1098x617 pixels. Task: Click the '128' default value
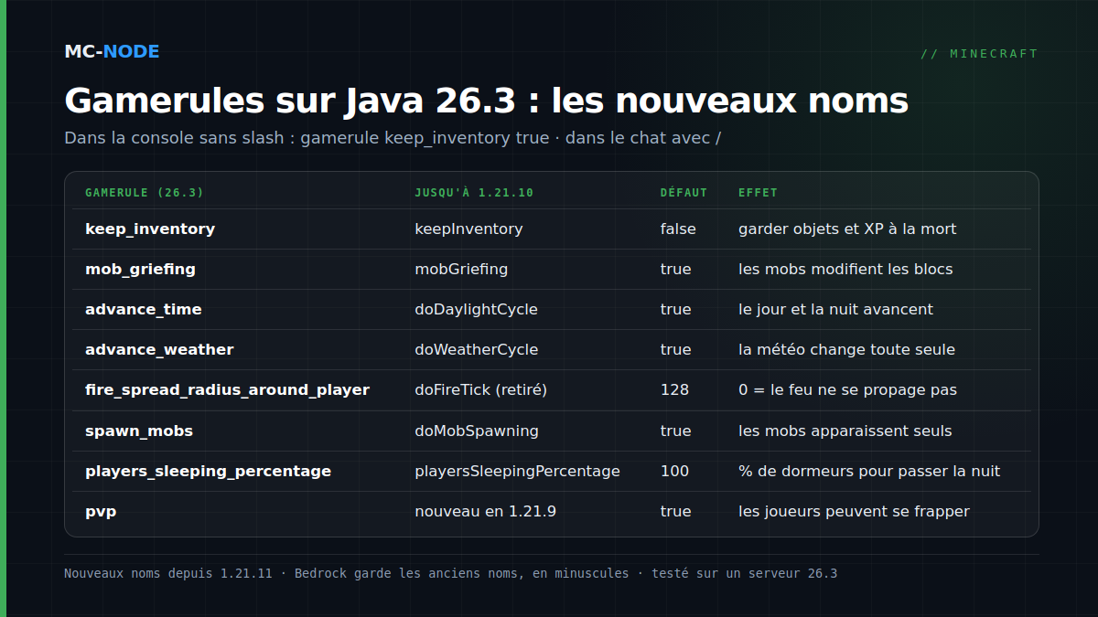coord(674,389)
